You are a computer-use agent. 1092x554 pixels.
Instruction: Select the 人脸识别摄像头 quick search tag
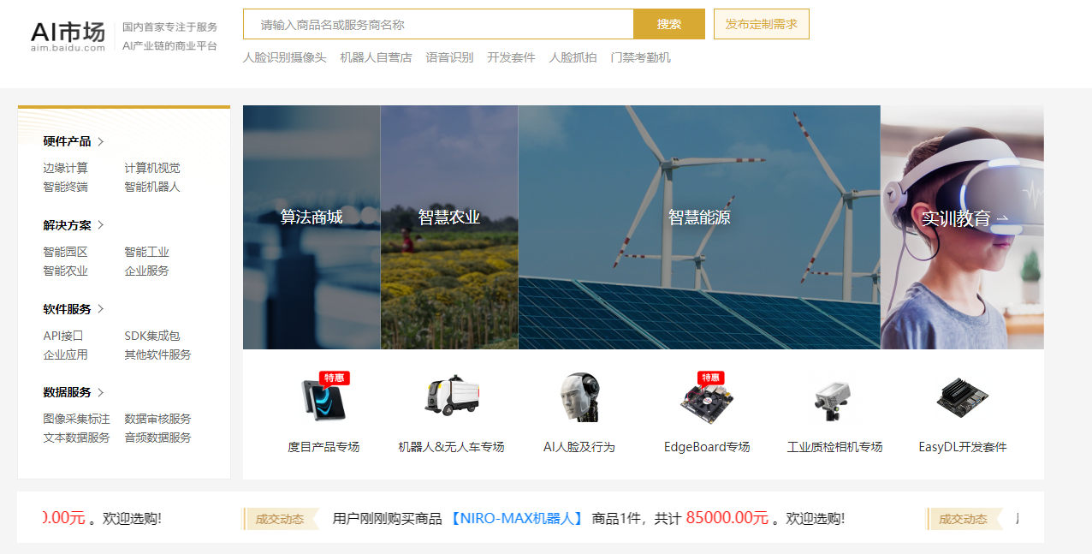tap(284, 57)
